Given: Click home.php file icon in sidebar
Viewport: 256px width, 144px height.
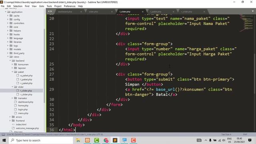Looking at the screenshot, I should (x=16, y=106).
